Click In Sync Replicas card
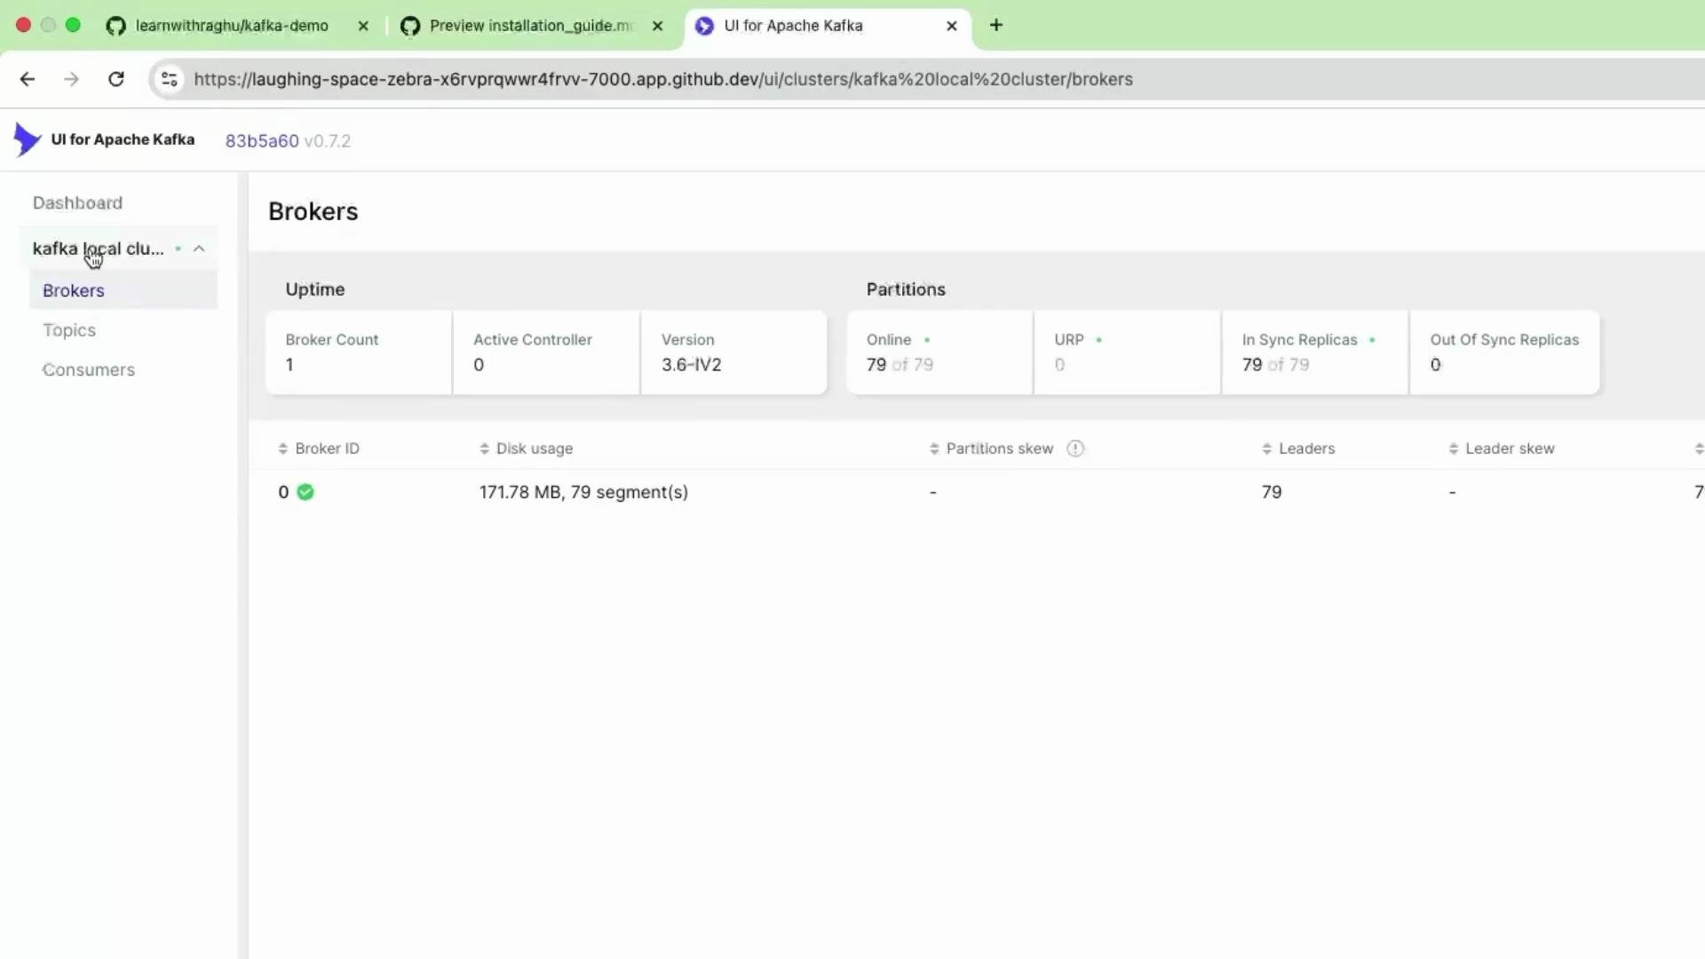The image size is (1705, 959). click(1315, 352)
